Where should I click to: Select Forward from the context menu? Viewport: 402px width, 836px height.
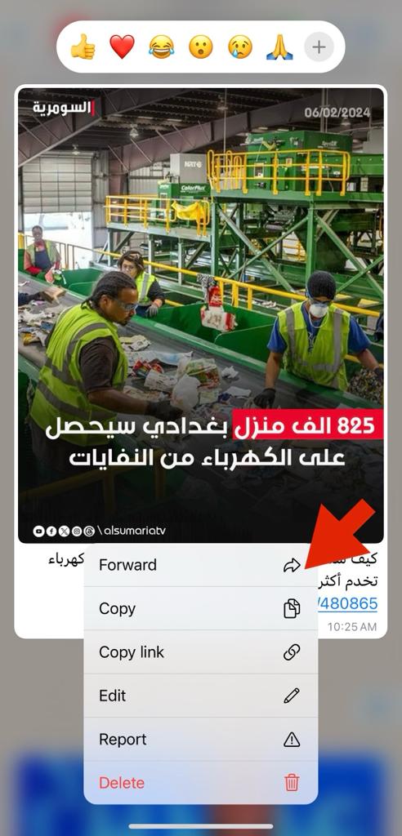click(x=201, y=565)
